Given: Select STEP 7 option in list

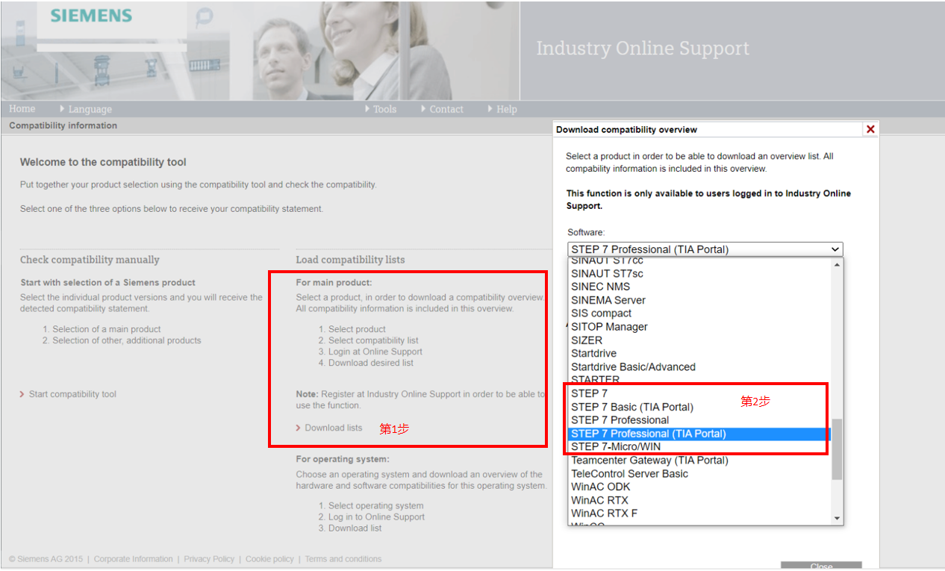Looking at the screenshot, I should click(699, 393).
